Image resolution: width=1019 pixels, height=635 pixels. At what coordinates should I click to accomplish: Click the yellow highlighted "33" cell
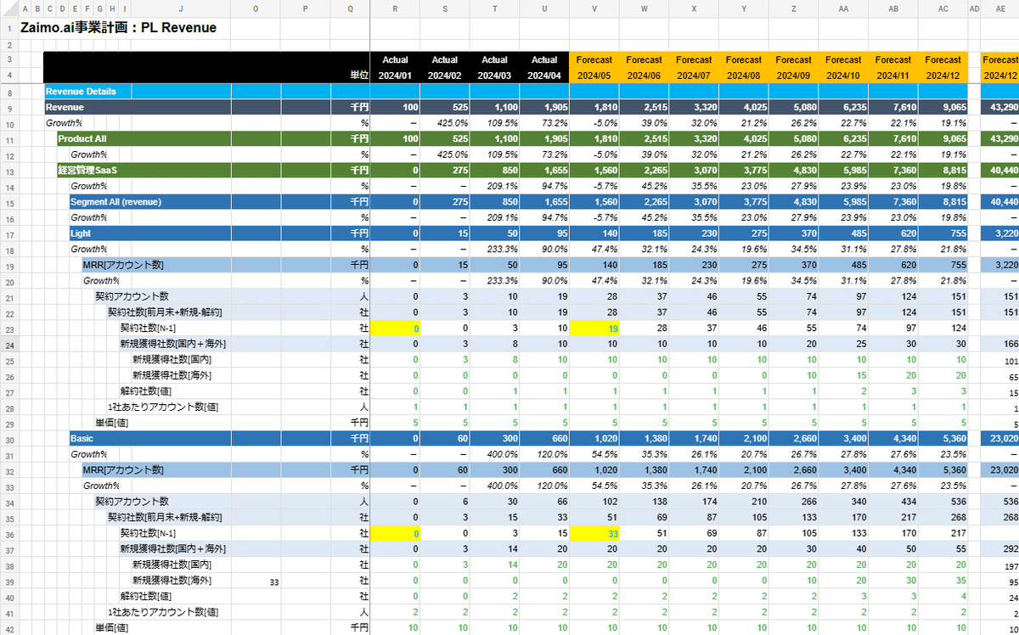pyautogui.click(x=594, y=533)
